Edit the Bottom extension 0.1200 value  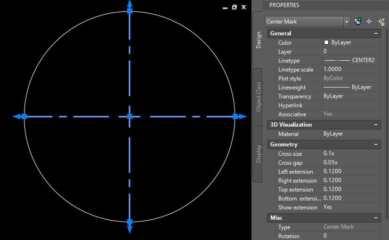tap(351, 198)
